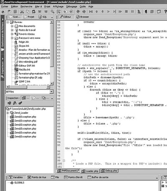Switch to Buffer de sortie tab

click(x=98, y=177)
